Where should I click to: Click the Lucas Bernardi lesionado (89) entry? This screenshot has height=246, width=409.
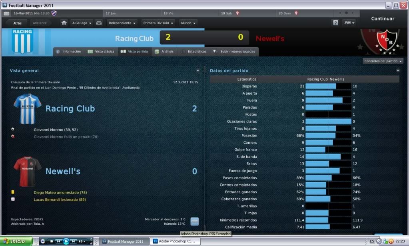[x=60, y=200]
